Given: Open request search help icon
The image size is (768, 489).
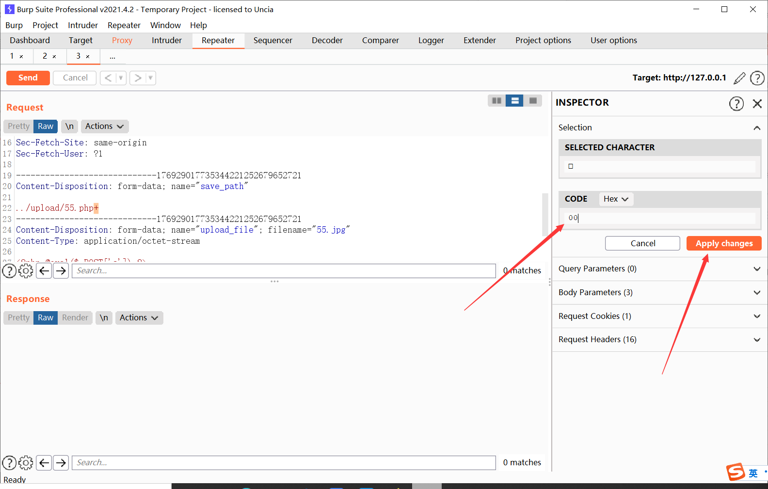Looking at the screenshot, I should pos(9,270).
